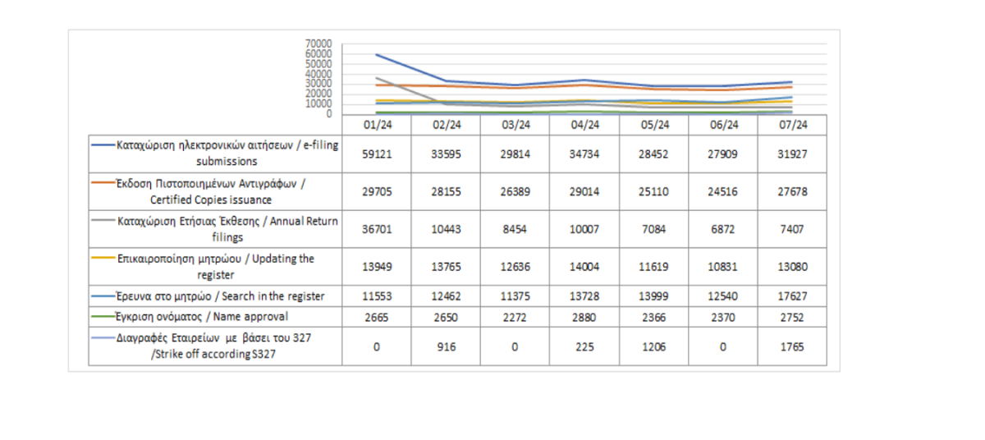Select the cell with value 25110
Viewport: 985px width, 440px height.
653,191
